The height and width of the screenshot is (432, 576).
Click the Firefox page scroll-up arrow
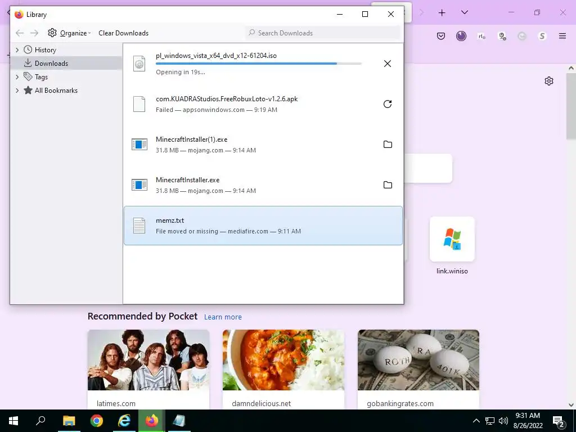pyautogui.click(x=571, y=68)
